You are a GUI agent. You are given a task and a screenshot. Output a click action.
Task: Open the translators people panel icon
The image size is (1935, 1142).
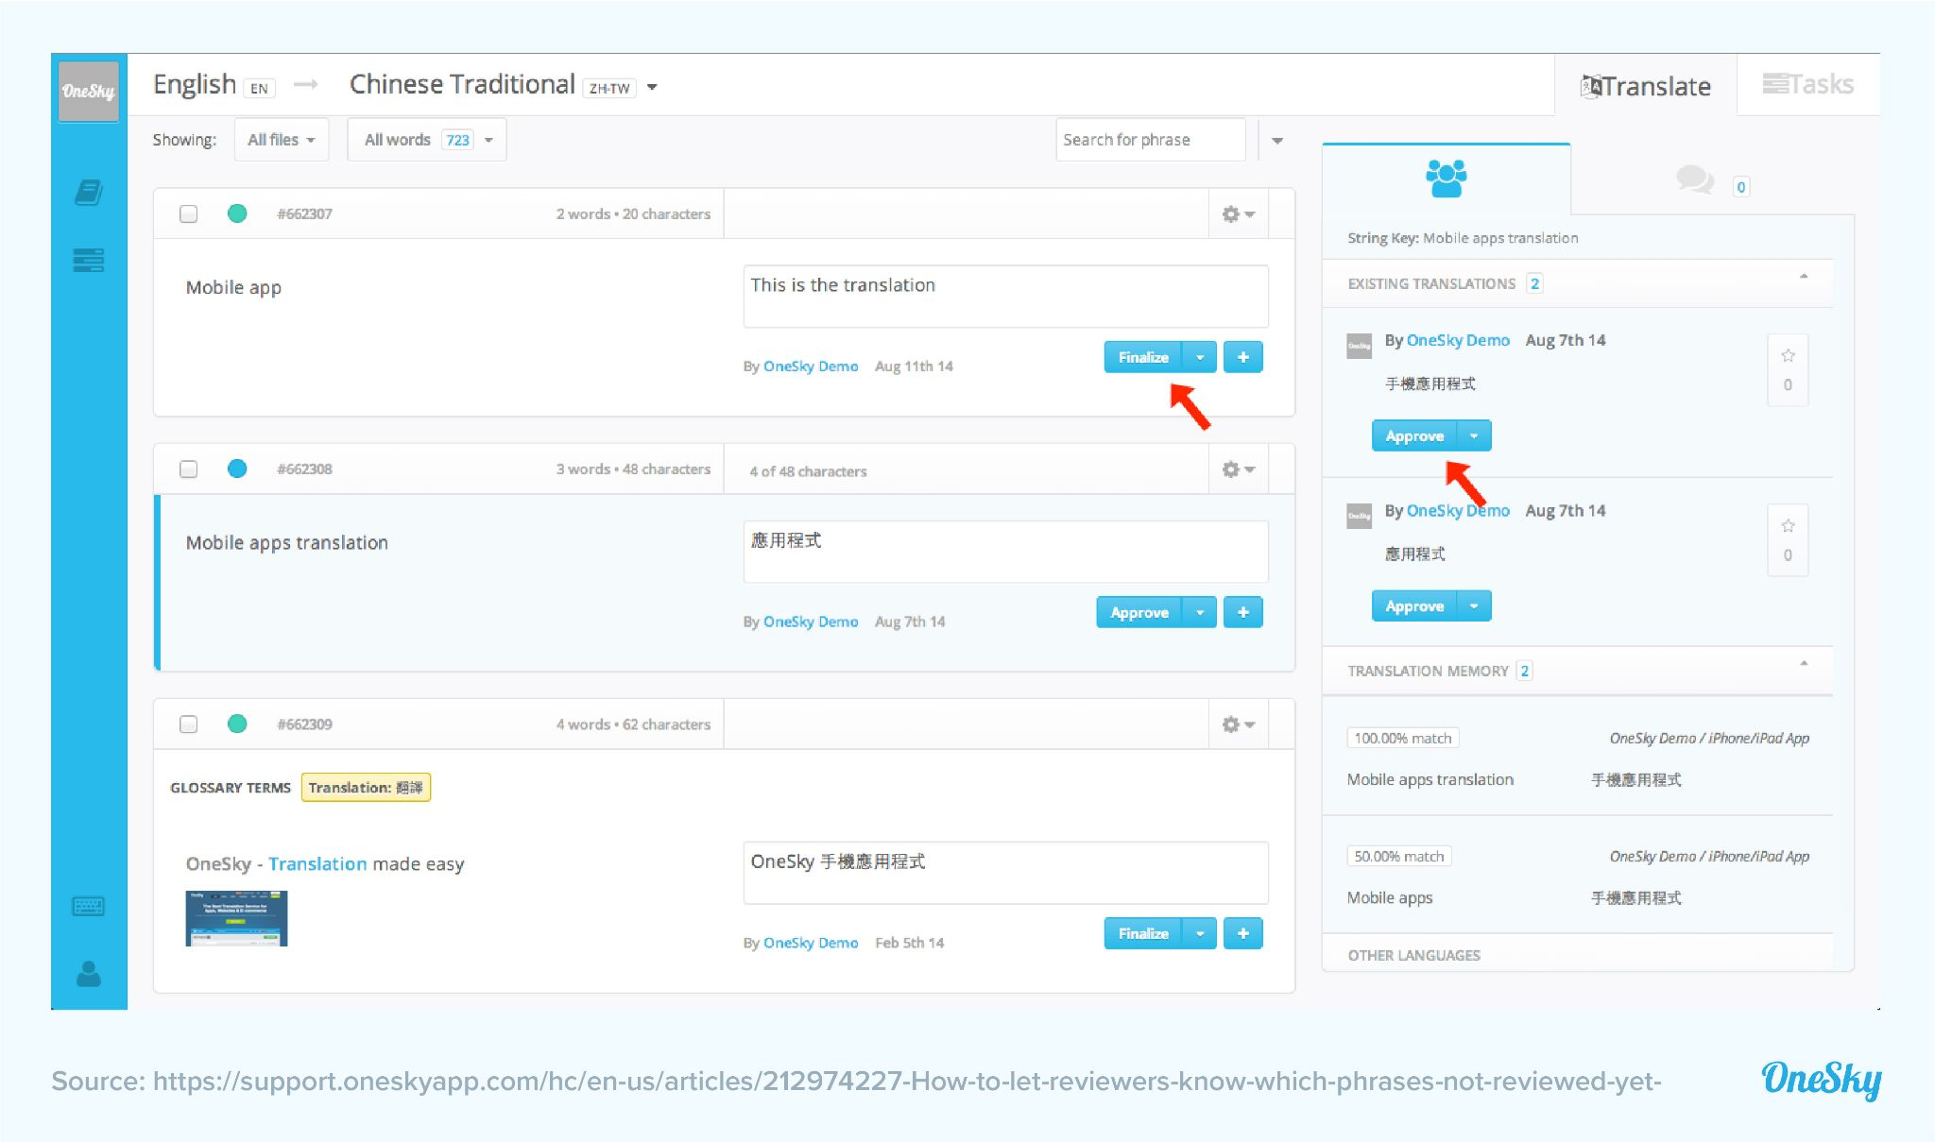click(x=1446, y=178)
